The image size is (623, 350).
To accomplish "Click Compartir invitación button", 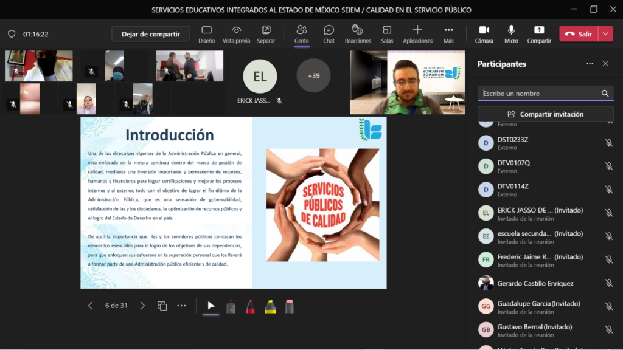I will tap(545, 114).
